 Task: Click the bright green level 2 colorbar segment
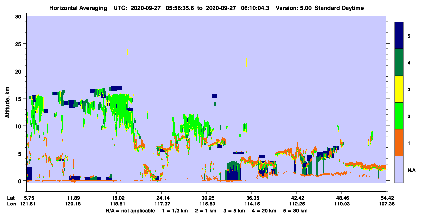tap(399, 116)
